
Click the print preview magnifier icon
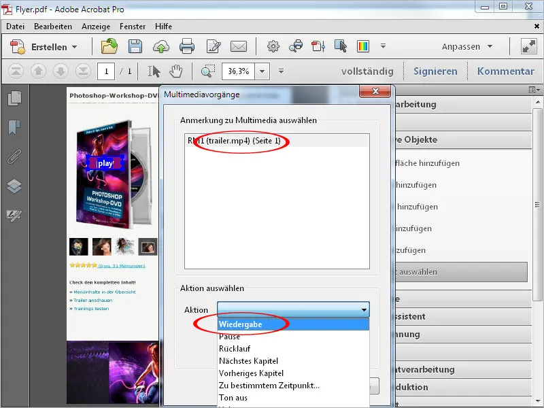pos(296,46)
